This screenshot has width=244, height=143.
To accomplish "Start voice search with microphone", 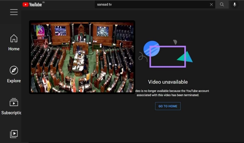I will 235,5.
